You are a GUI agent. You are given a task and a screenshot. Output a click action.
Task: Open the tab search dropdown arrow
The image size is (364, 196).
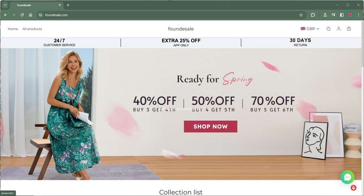point(5,5)
